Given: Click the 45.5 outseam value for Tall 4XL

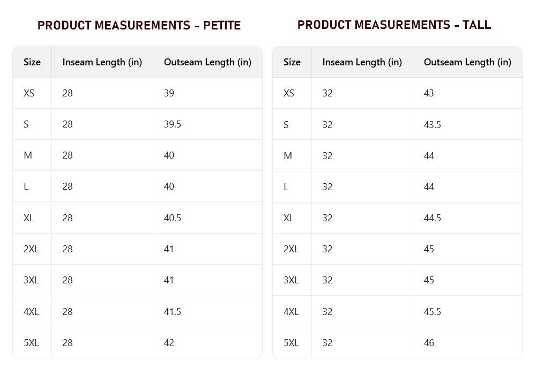Looking at the screenshot, I should (433, 311).
